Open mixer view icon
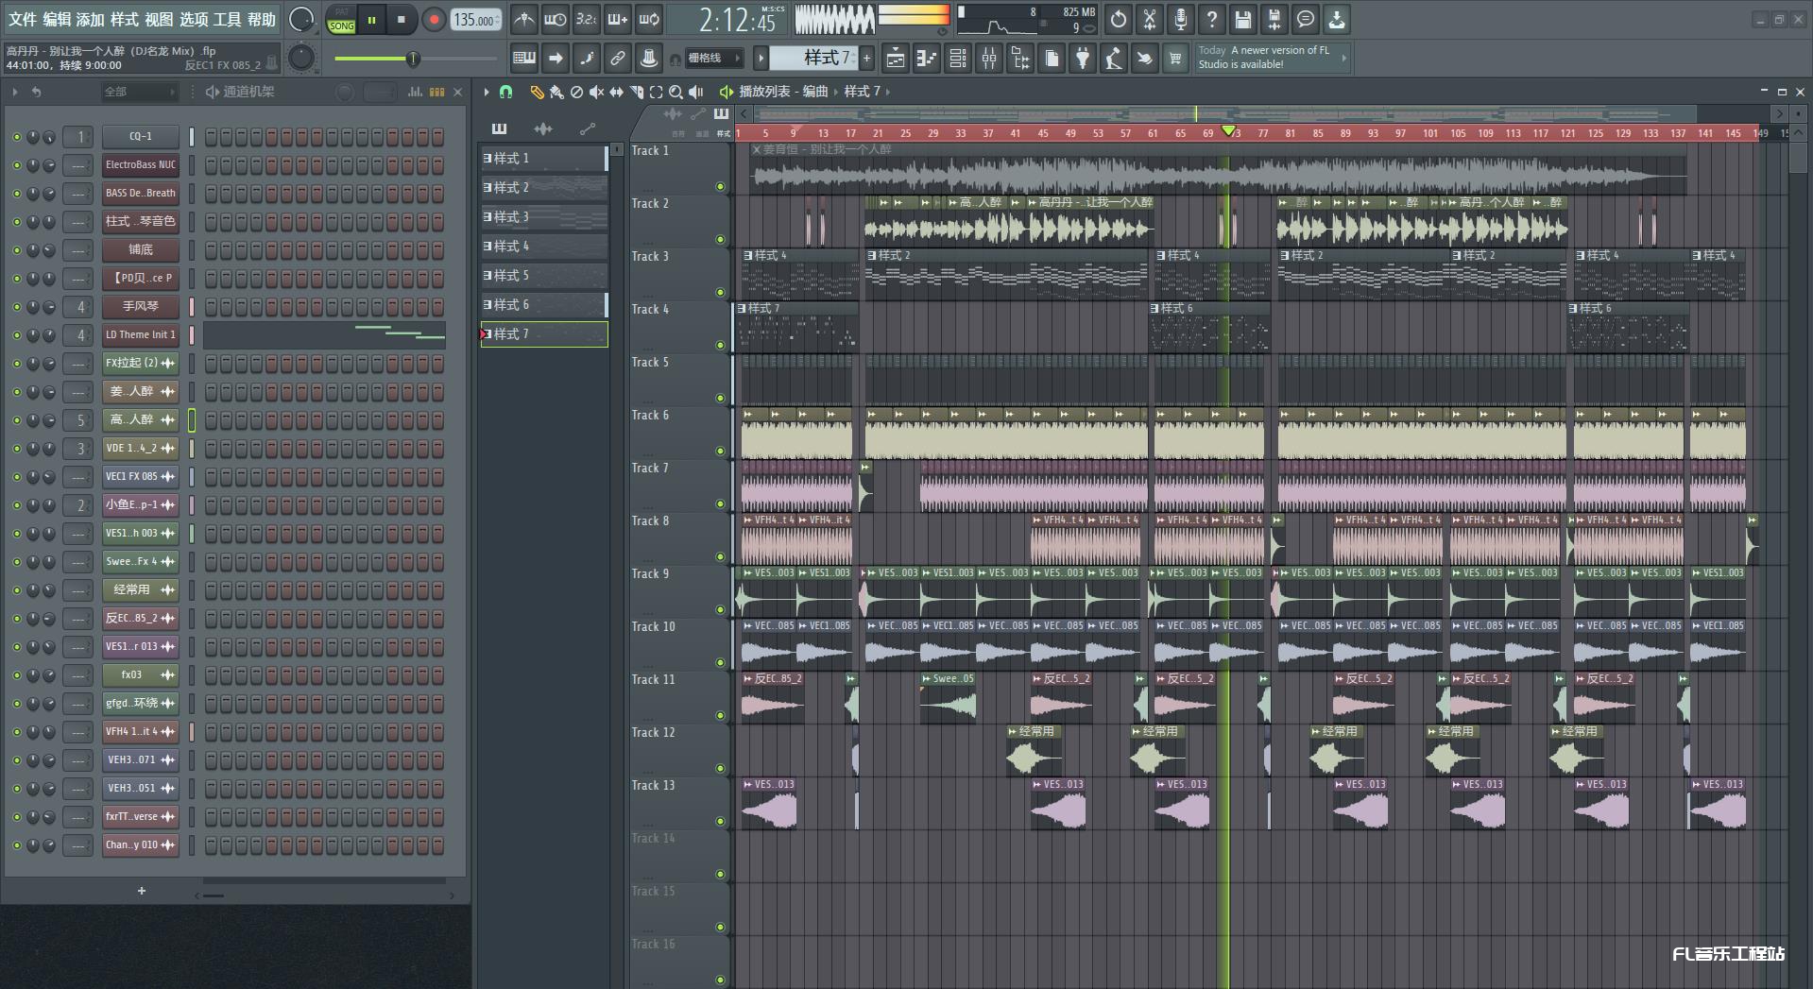 click(989, 59)
